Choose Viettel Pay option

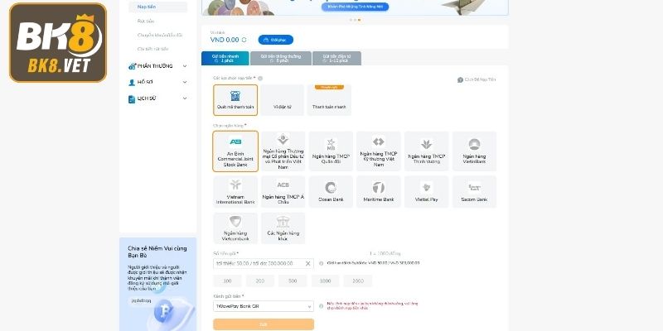coord(426,192)
